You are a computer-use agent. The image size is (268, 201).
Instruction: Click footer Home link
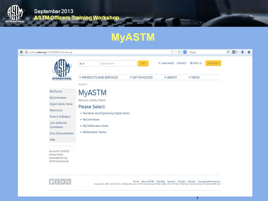pyautogui.click(x=136, y=181)
